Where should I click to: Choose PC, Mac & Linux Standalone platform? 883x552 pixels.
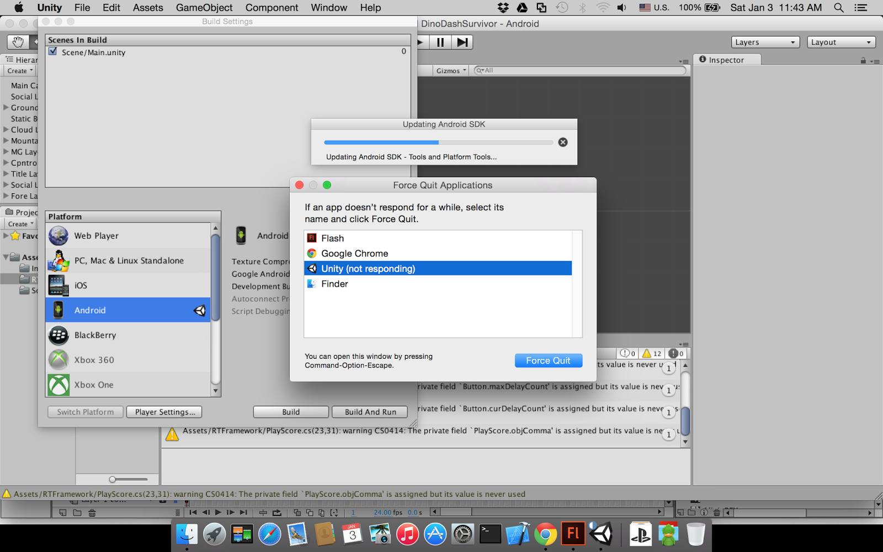(128, 261)
